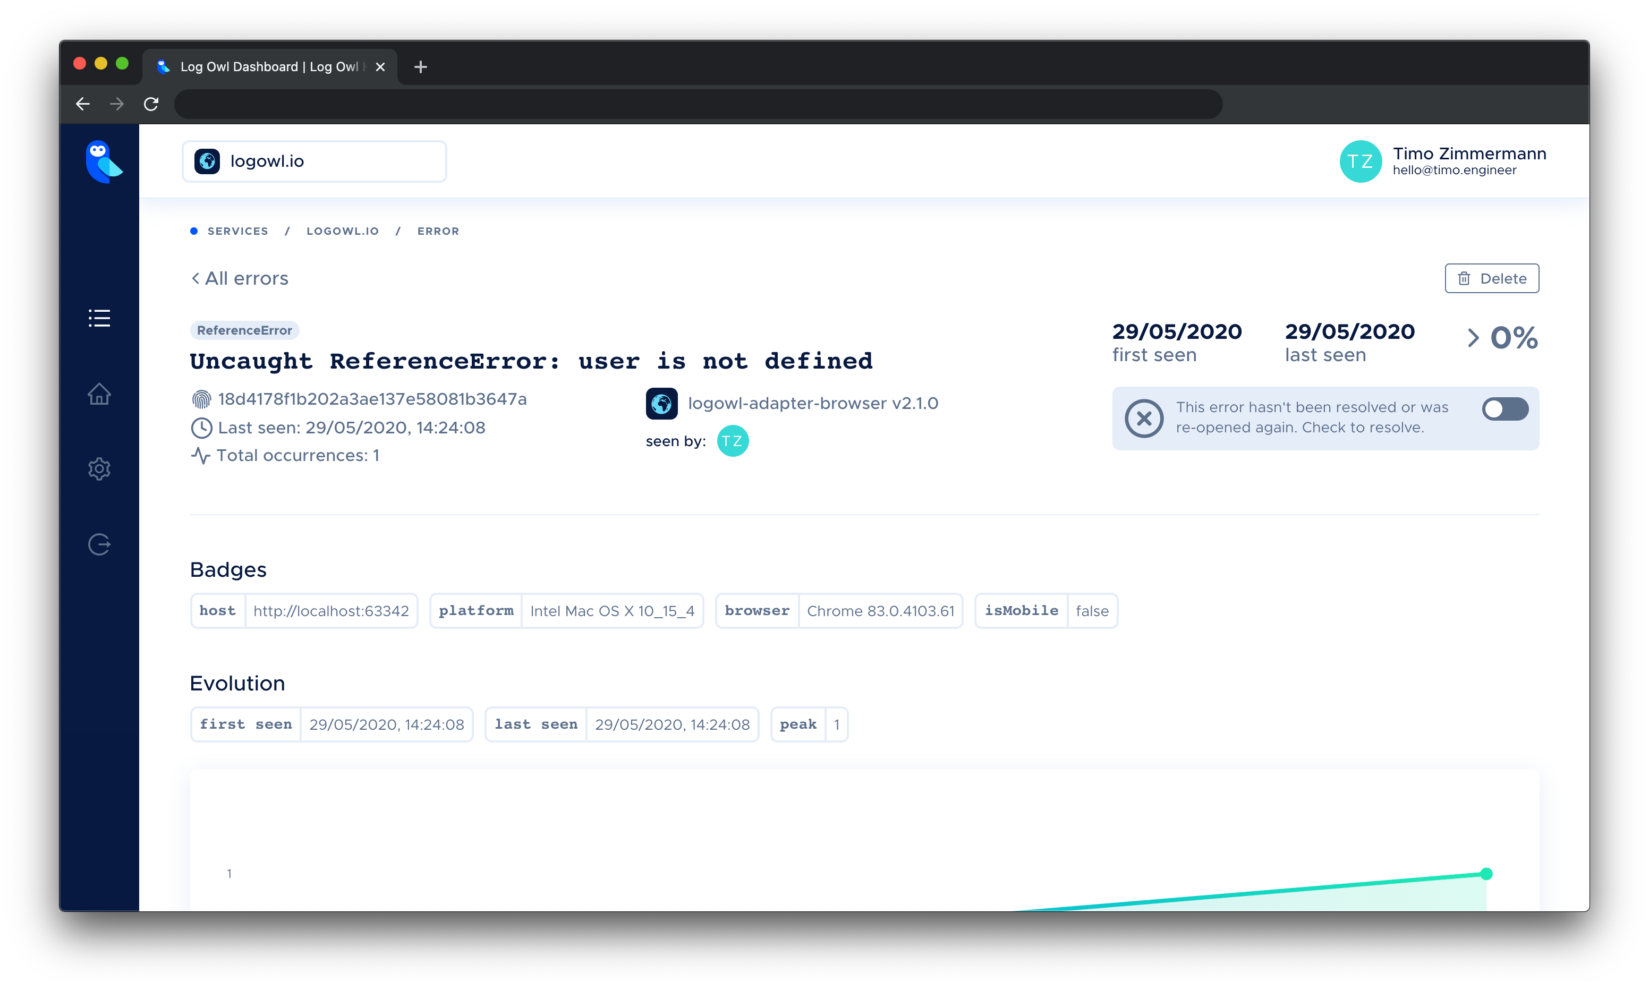
Task: Open a new browser tab
Action: pyautogui.click(x=420, y=67)
